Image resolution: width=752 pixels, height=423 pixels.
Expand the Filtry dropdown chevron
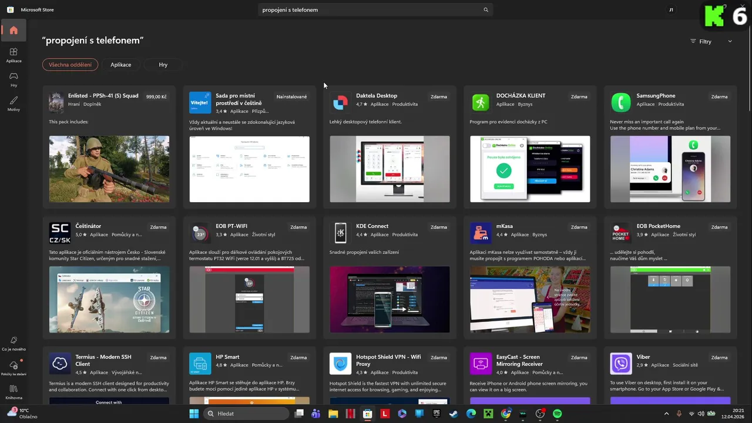point(730,41)
